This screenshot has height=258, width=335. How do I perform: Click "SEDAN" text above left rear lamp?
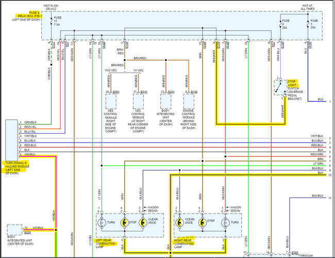tap(153, 211)
